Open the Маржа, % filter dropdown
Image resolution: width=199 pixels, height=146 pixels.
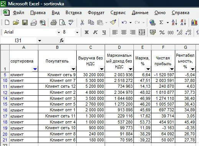[x=148, y=69]
